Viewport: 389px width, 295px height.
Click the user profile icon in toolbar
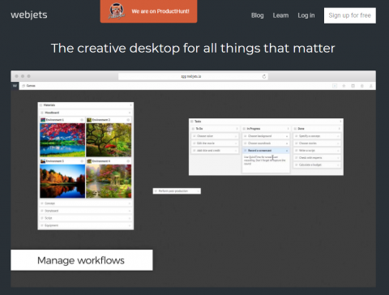click(371, 86)
